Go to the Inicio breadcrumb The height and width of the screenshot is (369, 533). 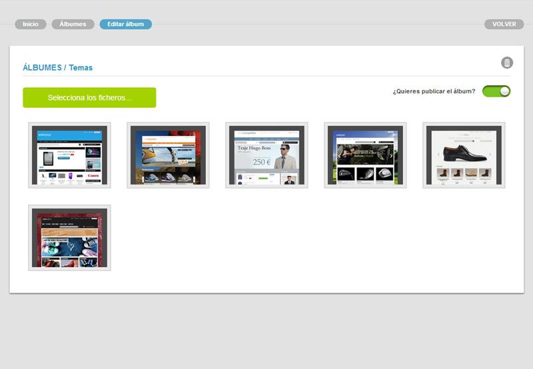pyautogui.click(x=31, y=24)
